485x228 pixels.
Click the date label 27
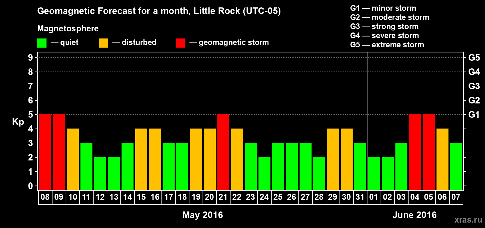305,197
